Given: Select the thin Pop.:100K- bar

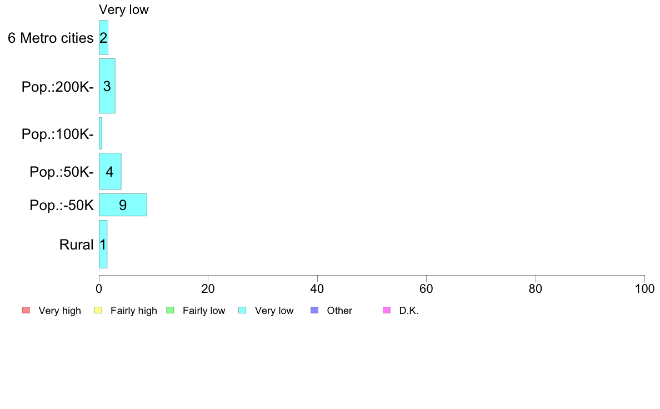Looking at the screenshot, I should [100, 133].
